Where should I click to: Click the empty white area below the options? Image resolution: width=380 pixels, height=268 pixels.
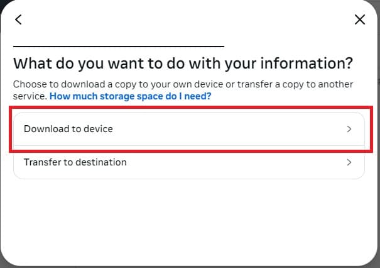[x=189, y=221]
